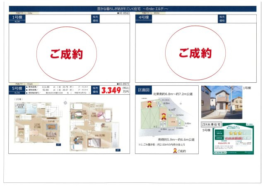Click the title banner with Erde-エルデ
This screenshot has width=265, height=187.
click(132, 9)
